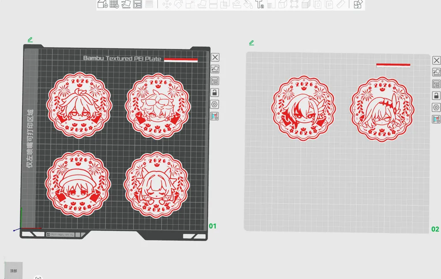441x279 pixels.
Task: Remove plate 01 with its X icon
Action: coord(215,57)
